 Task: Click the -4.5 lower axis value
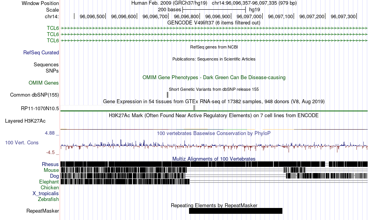(50, 152)
